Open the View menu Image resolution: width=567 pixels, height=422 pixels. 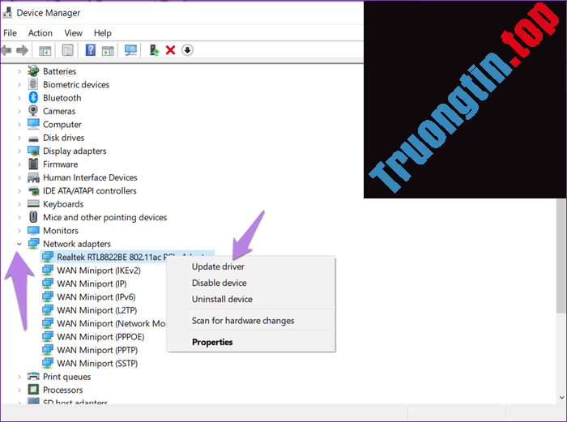pyautogui.click(x=74, y=33)
